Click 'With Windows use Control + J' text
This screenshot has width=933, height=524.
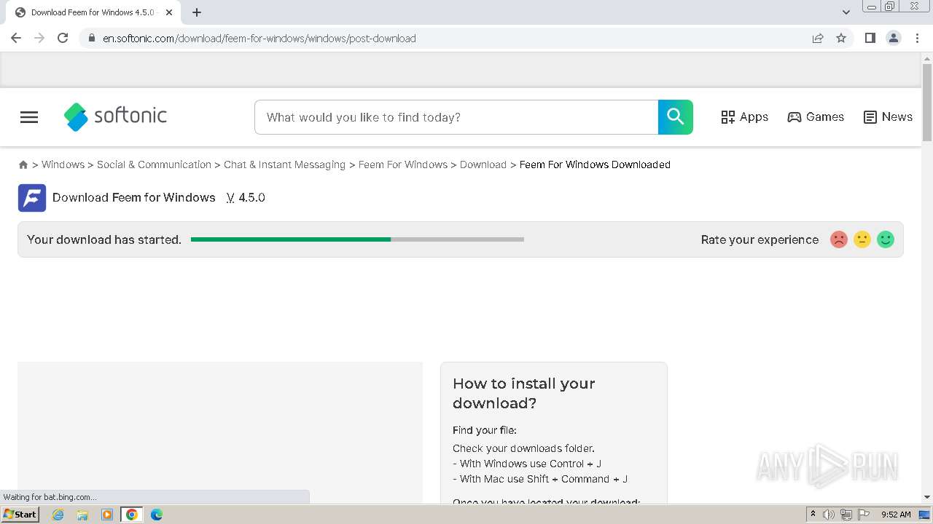527,464
